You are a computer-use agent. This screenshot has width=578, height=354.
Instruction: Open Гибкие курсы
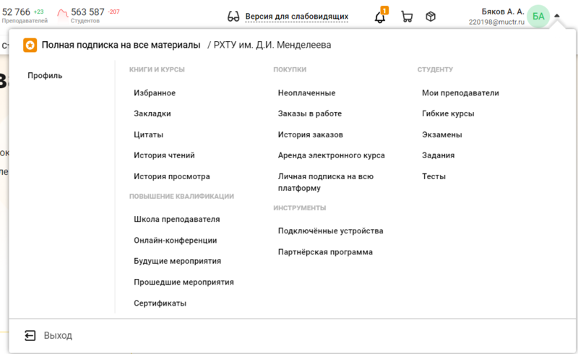click(x=448, y=113)
